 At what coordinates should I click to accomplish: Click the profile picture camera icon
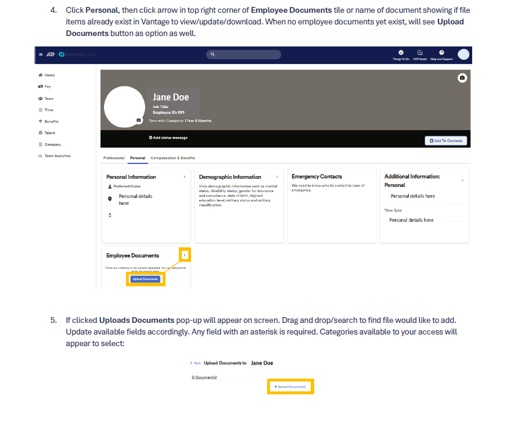(x=138, y=120)
